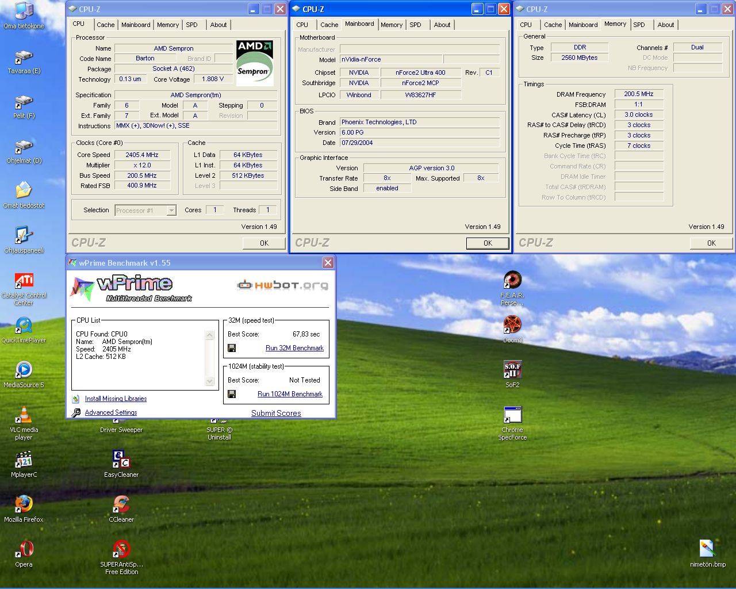Click Core Speed 2405.4 MHz field

click(x=142, y=155)
